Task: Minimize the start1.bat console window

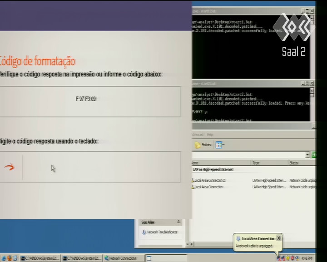Action: pyautogui.click(x=303, y=11)
